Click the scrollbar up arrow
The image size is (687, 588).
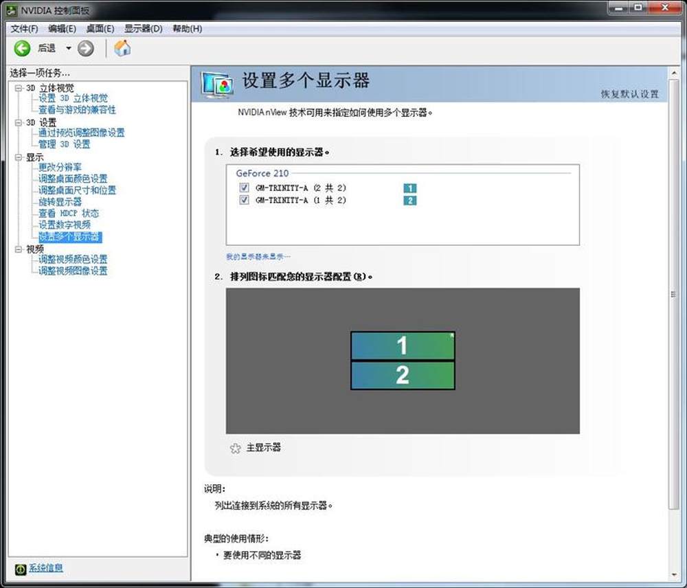[674, 73]
